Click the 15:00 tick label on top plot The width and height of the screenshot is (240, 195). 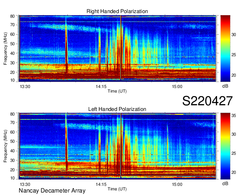[177, 87]
